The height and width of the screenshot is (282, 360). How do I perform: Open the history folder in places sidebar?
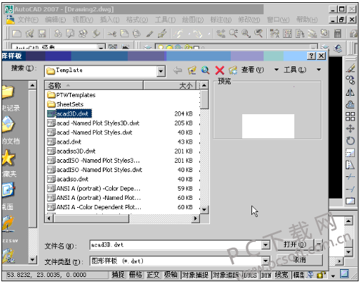pyautogui.click(x=8, y=92)
